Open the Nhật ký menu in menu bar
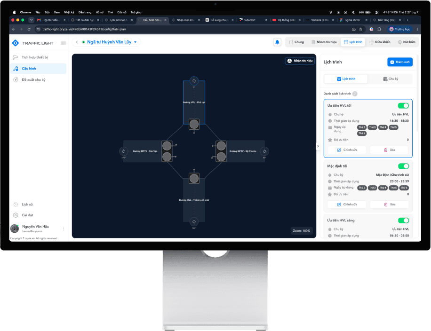Viewport: 431px width, 331px height. point(69,12)
